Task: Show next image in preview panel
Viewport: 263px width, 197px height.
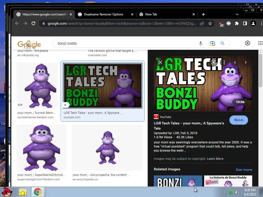Action: pyautogui.click(x=246, y=62)
